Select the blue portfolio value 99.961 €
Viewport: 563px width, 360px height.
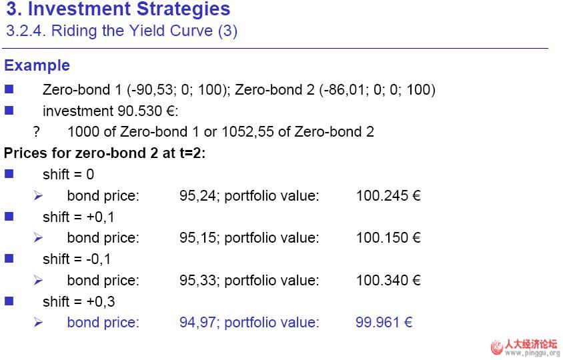pyautogui.click(x=384, y=323)
